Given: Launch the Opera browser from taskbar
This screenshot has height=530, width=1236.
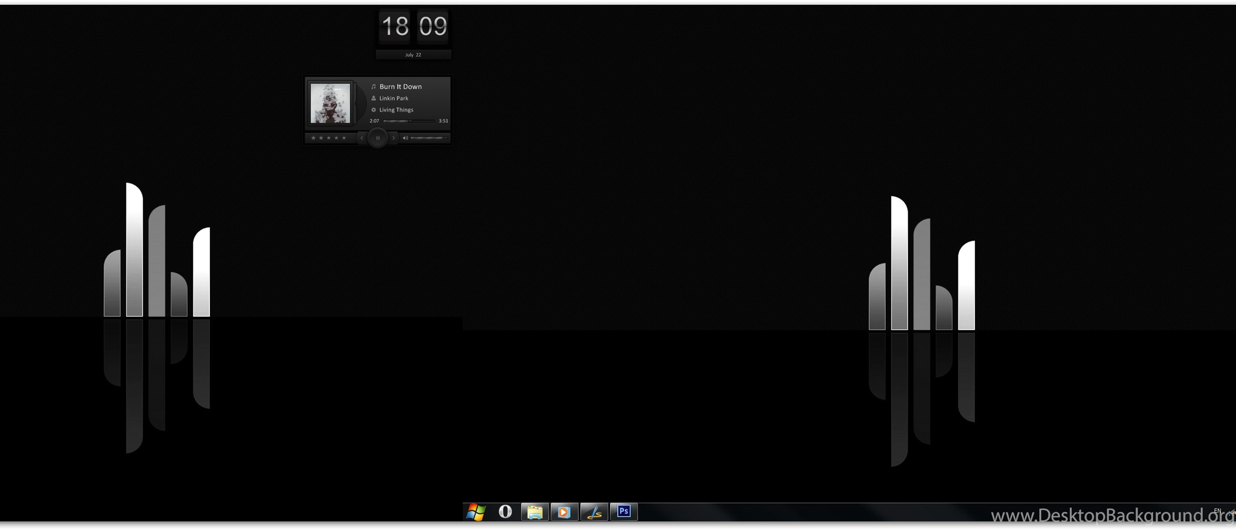Looking at the screenshot, I should pyautogui.click(x=505, y=512).
